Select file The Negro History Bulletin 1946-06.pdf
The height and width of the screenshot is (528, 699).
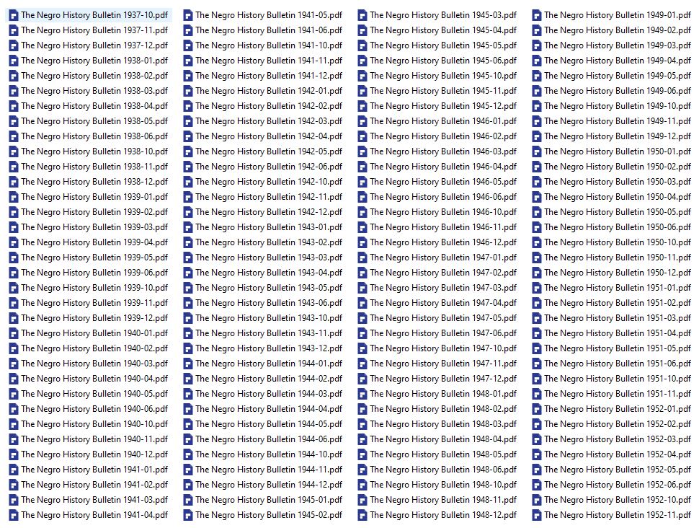pos(442,197)
